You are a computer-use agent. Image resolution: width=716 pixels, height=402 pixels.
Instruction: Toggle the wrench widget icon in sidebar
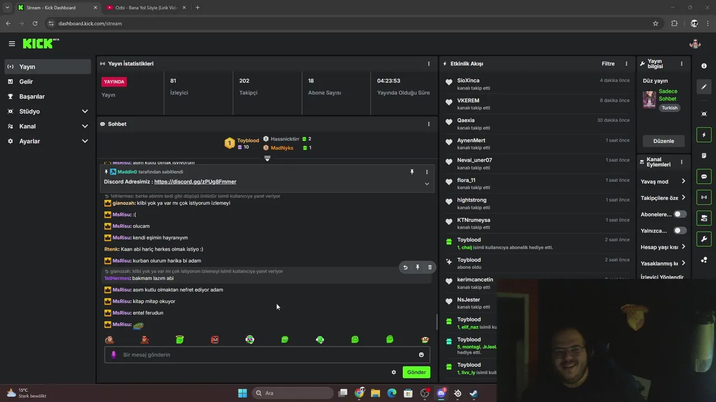(704, 239)
